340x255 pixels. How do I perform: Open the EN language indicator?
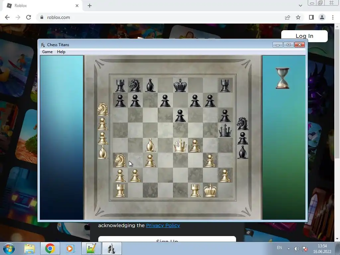[279, 248]
